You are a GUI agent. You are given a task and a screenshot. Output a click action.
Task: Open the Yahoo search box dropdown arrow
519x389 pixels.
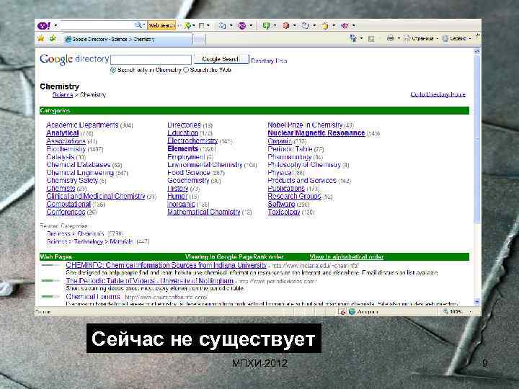pyautogui.click(x=144, y=25)
